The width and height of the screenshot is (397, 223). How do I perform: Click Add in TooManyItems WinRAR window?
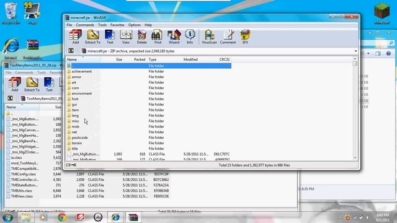coord(15,84)
